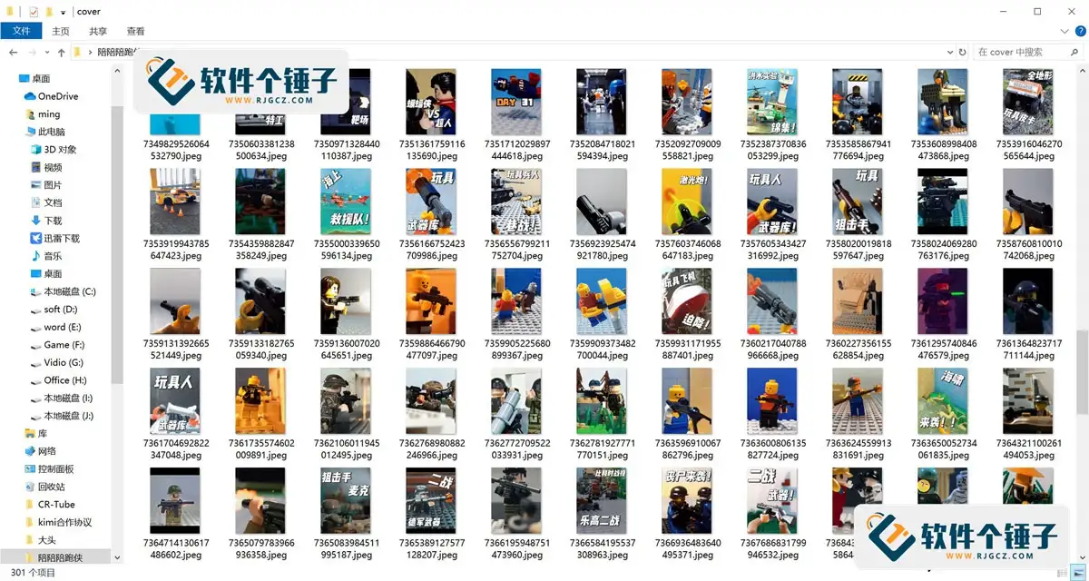Switch to the 查看 ribbon tab

pyautogui.click(x=135, y=31)
